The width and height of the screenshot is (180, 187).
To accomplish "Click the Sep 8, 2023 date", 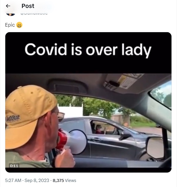I will coord(37,181).
